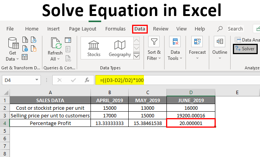Open Insert Function fx button
The height and width of the screenshot is (157, 260).
coord(87,80)
